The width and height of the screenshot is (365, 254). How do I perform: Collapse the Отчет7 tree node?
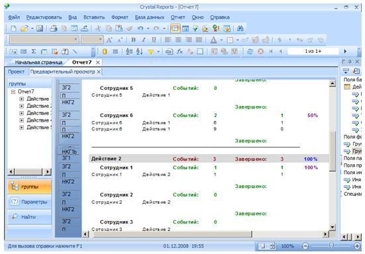coord(13,92)
